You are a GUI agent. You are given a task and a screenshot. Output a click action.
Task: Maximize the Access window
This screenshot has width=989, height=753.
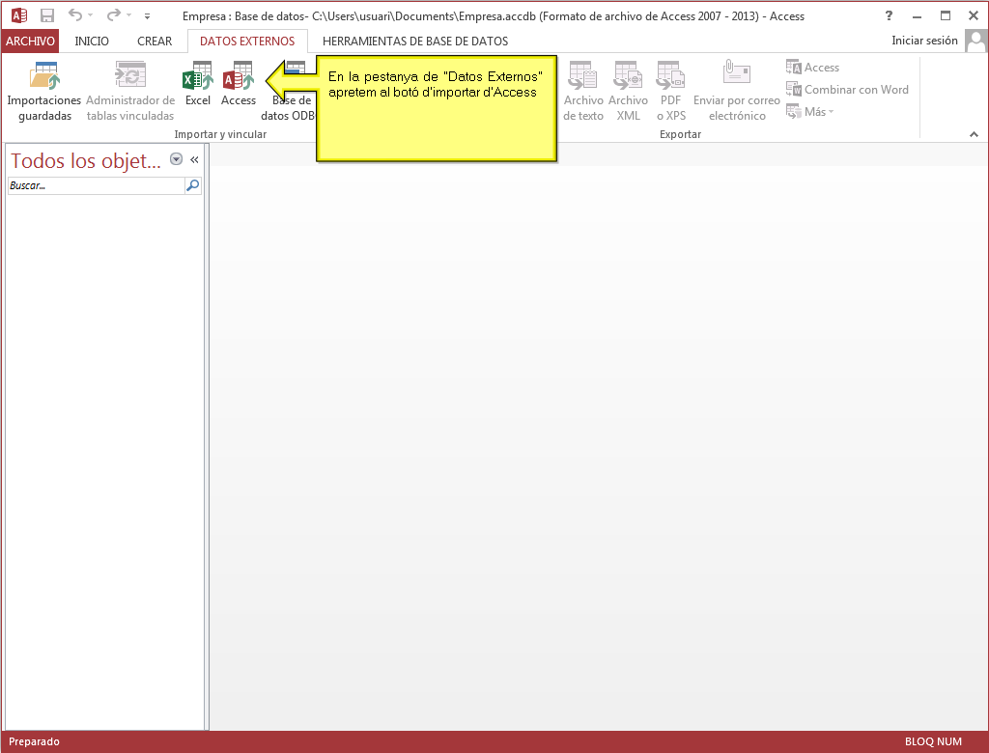click(x=945, y=15)
